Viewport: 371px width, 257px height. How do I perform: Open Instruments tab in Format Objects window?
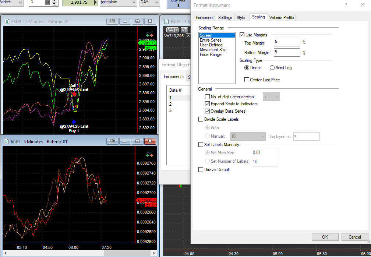174,77
